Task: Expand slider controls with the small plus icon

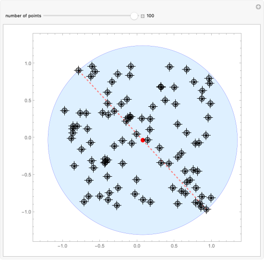Action: click(x=143, y=16)
